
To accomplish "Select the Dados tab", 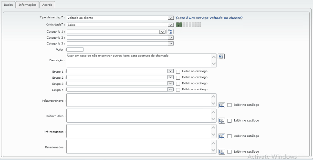I will tap(8, 5).
